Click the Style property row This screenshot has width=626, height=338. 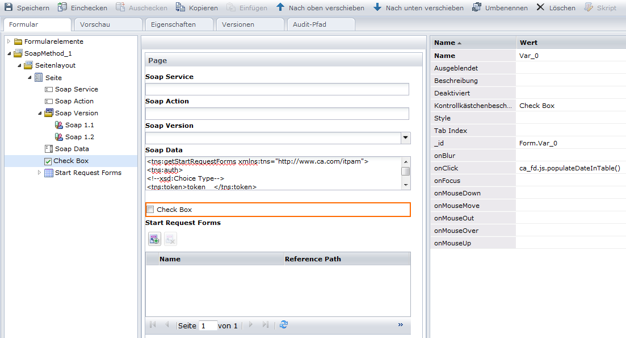[528, 118]
